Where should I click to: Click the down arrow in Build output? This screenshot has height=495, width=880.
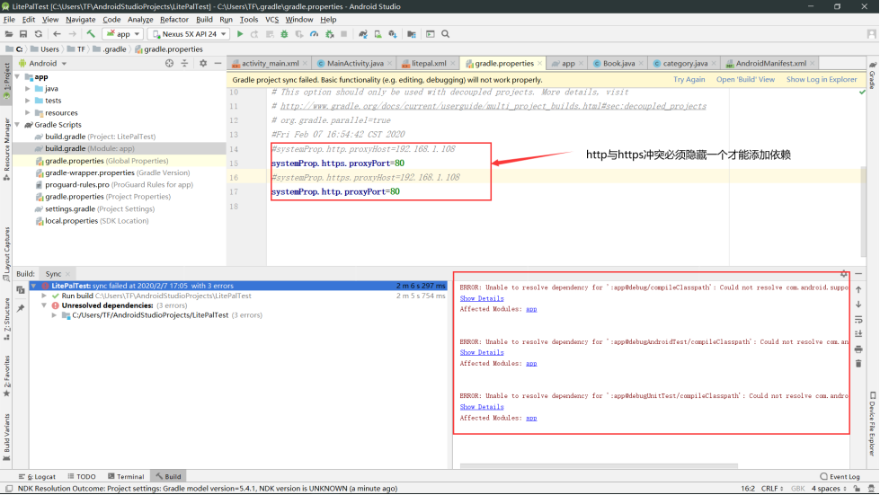(858, 305)
